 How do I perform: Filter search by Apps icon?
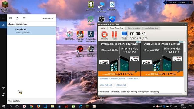10,18
